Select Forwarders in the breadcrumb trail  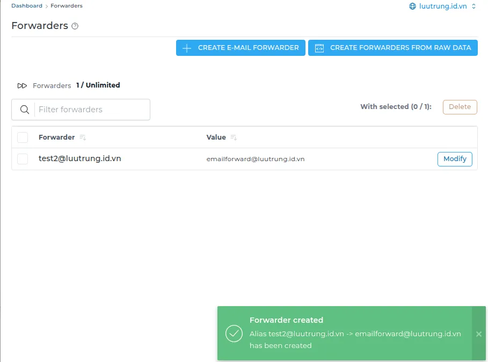tap(66, 5)
